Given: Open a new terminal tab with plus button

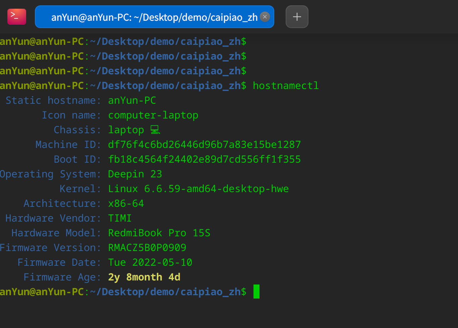Looking at the screenshot, I should [x=297, y=17].
